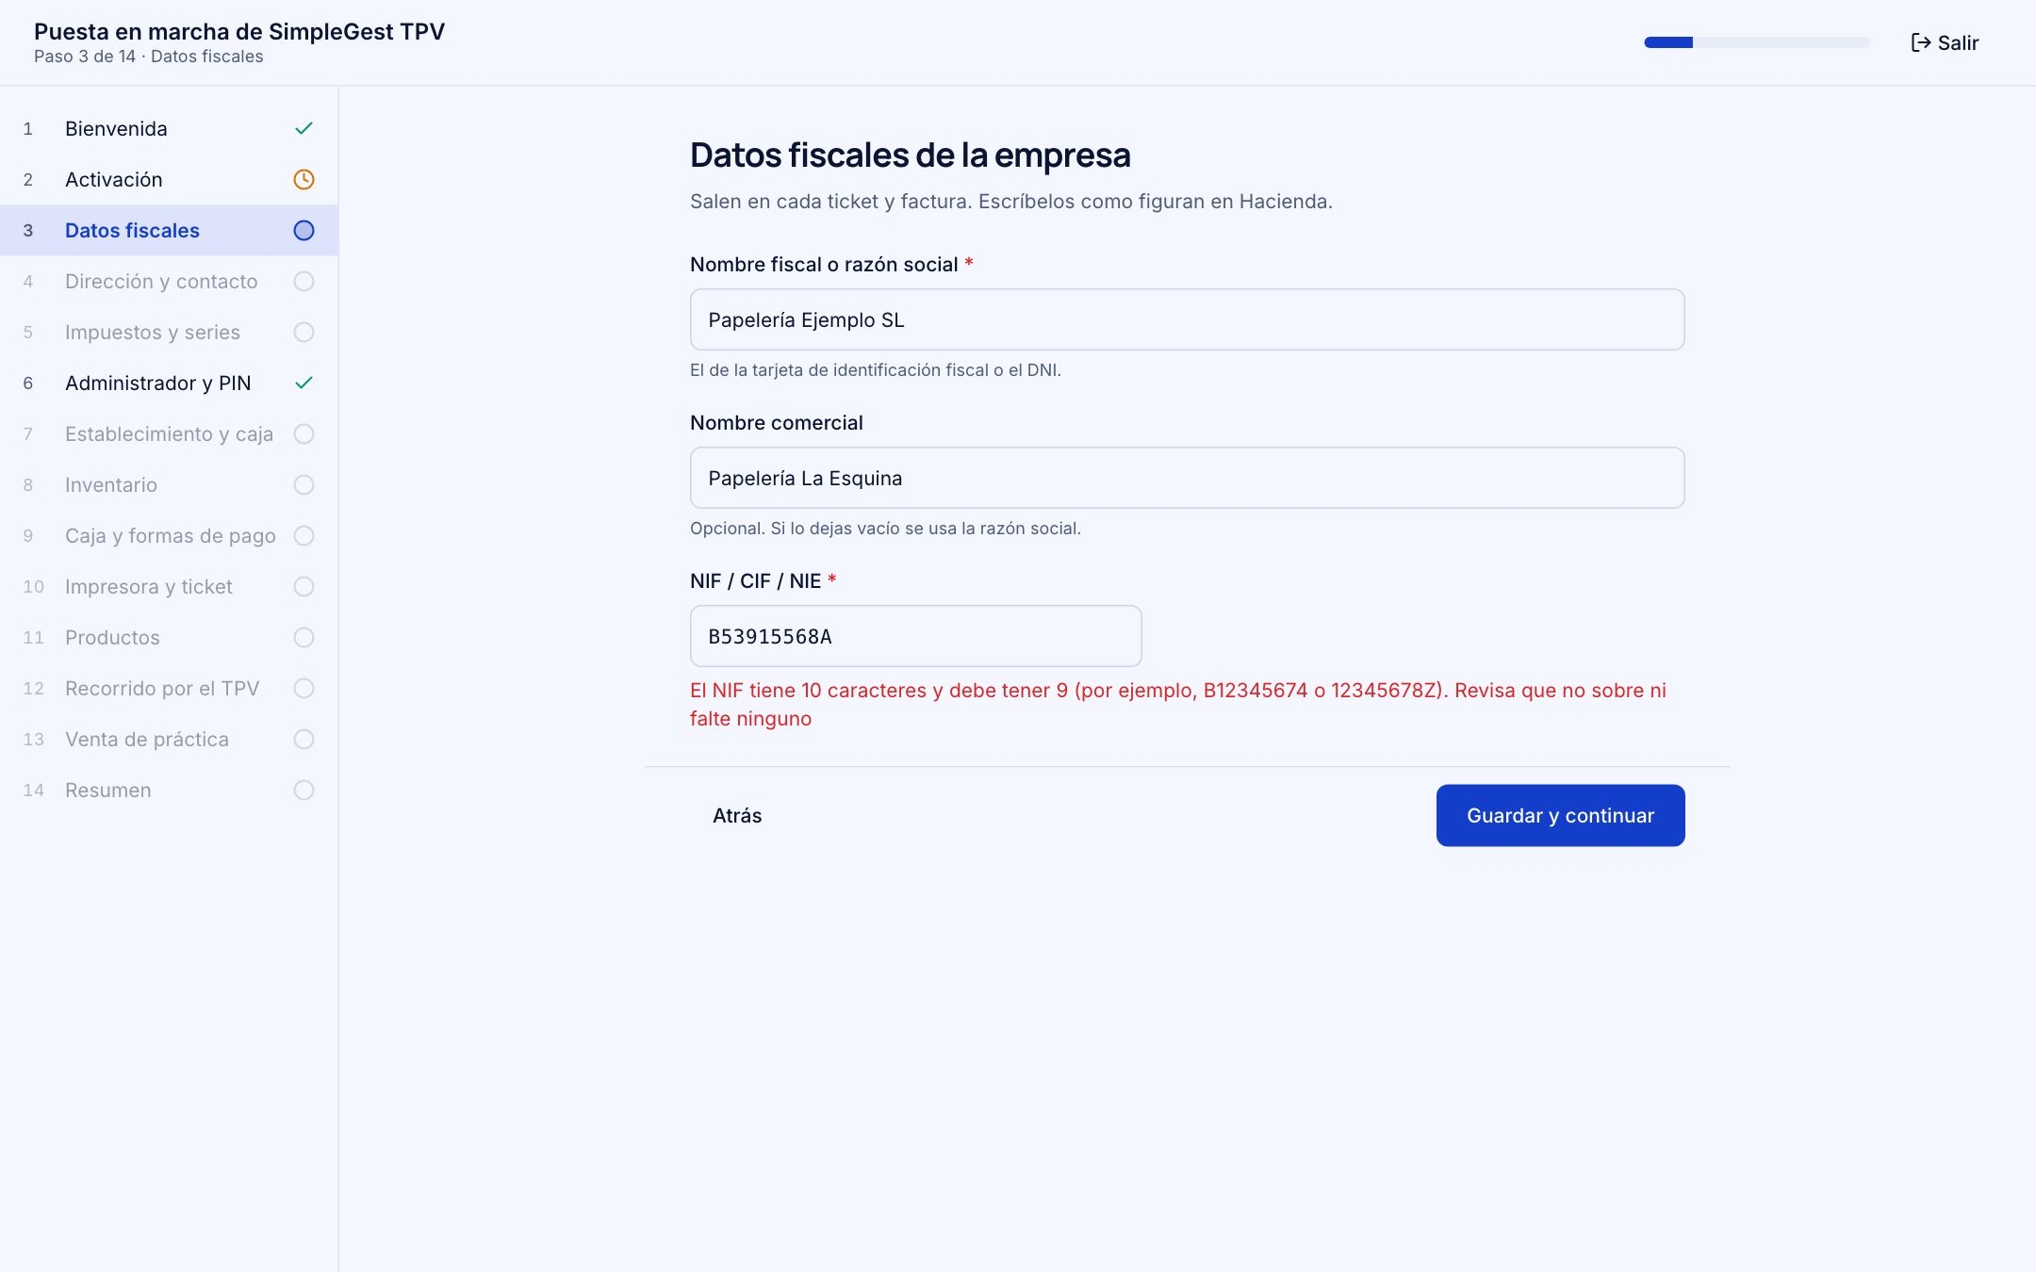The image size is (2036, 1272).
Task: Go back with the Atrás button
Action: tap(737, 815)
